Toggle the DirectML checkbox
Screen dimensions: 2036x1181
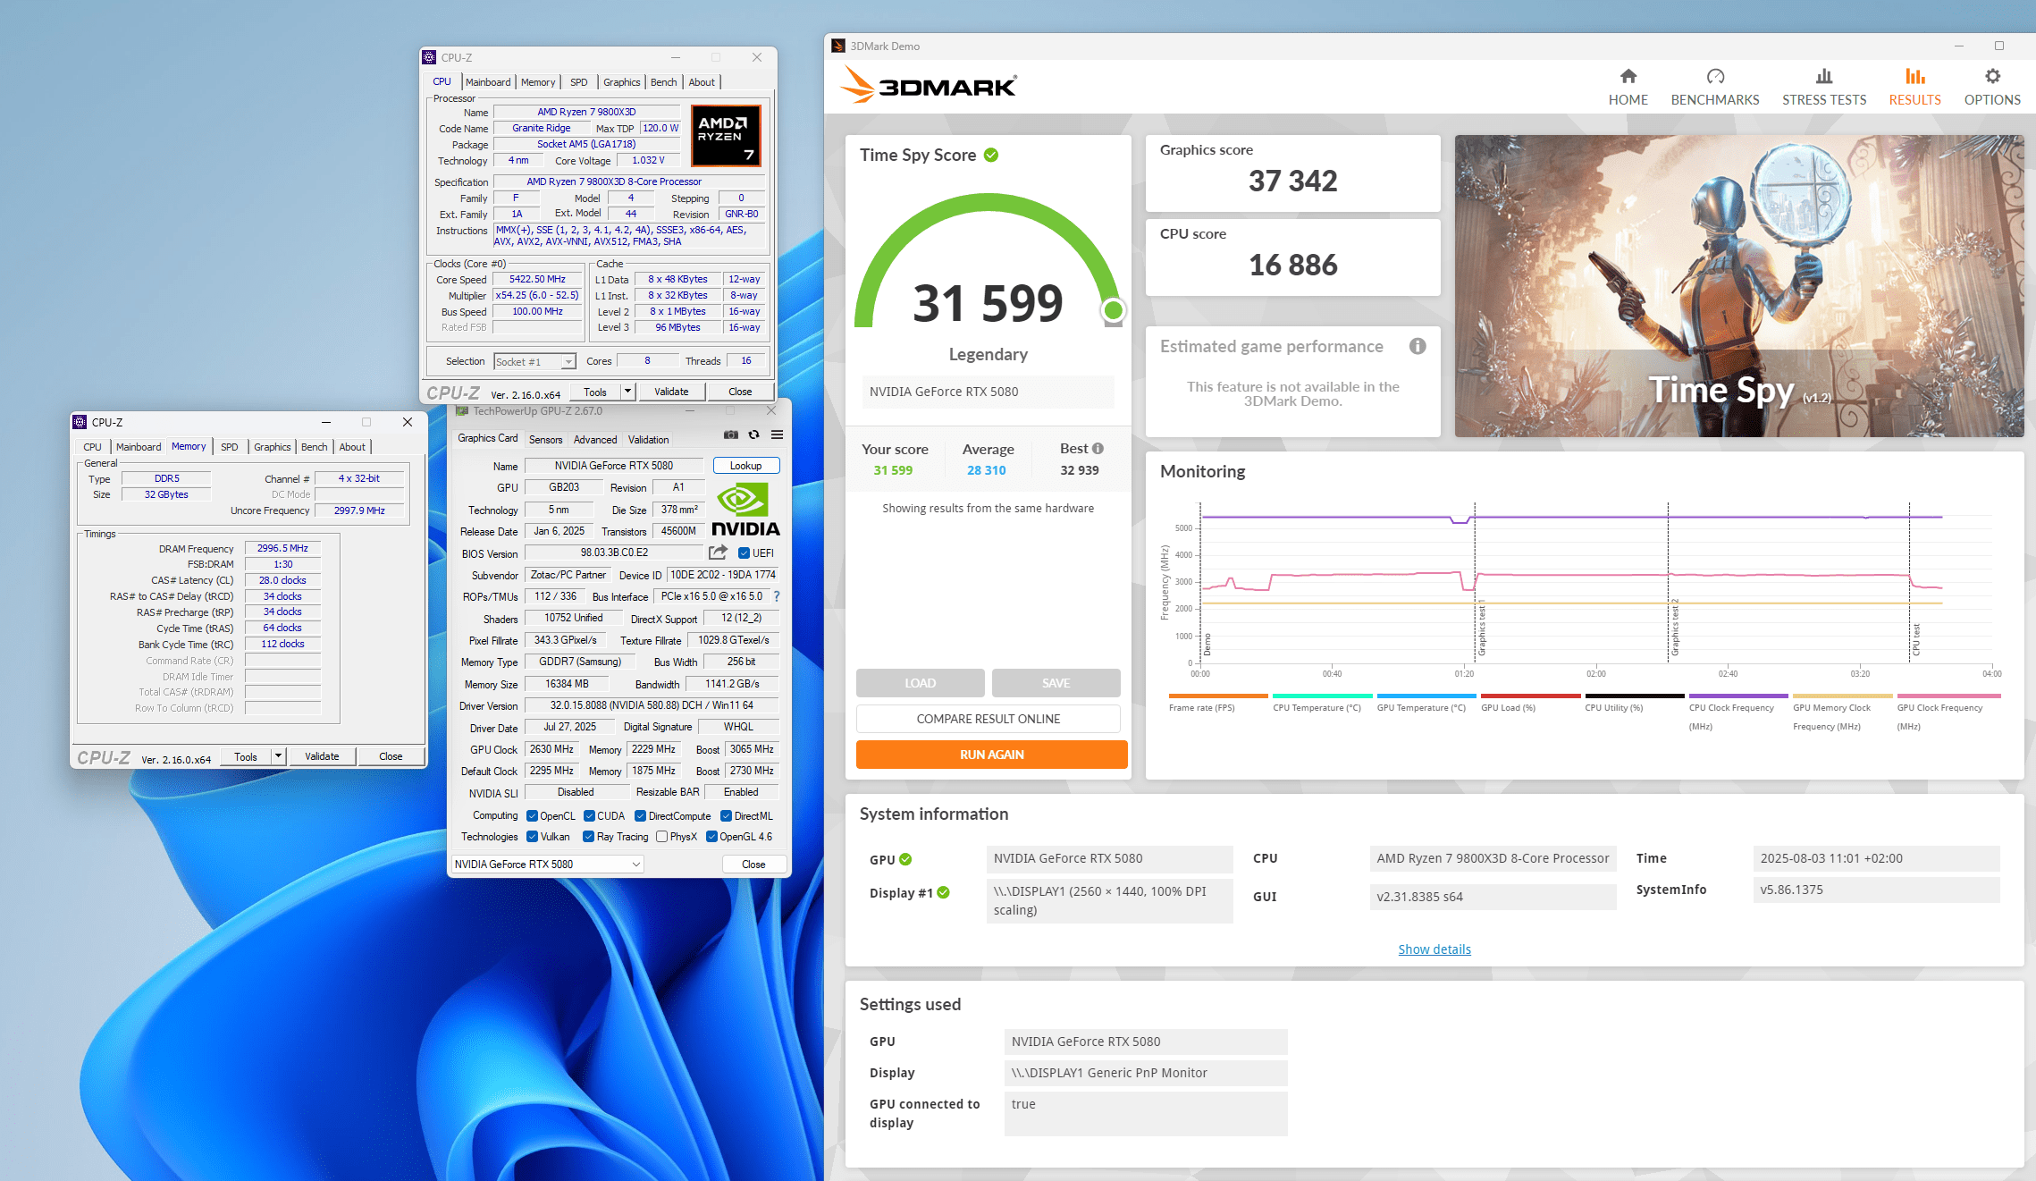(727, 816)
